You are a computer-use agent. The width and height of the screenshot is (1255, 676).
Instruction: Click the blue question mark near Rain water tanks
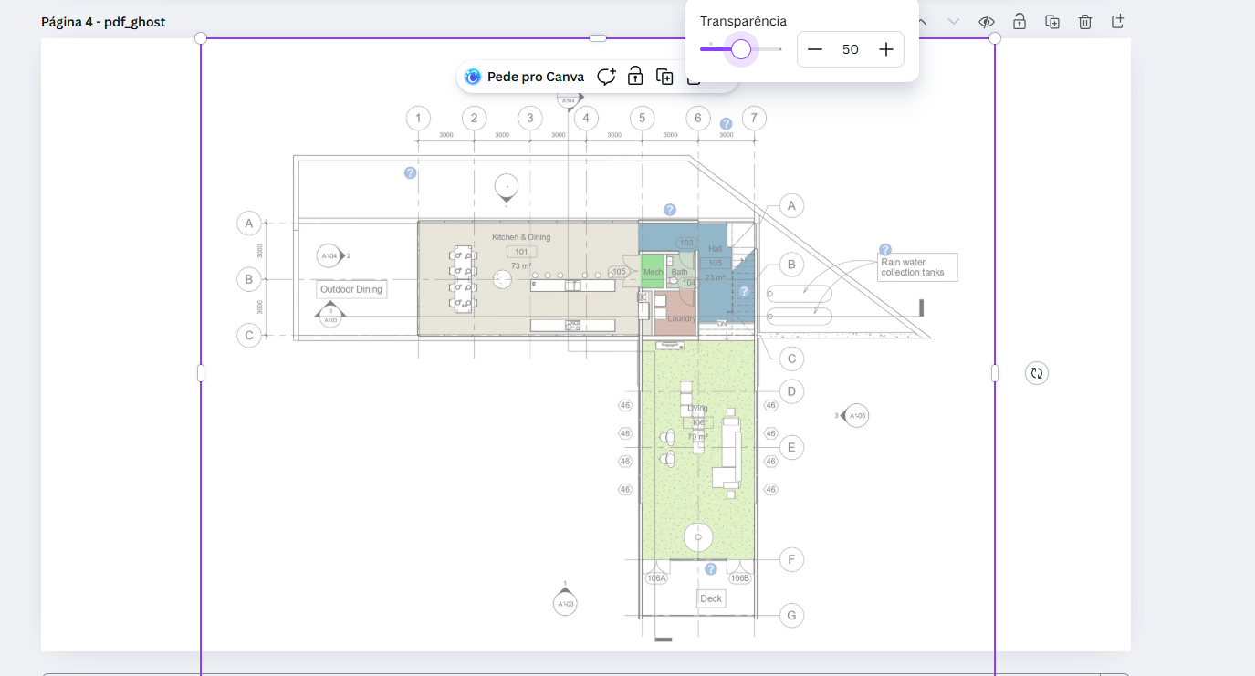884,248
